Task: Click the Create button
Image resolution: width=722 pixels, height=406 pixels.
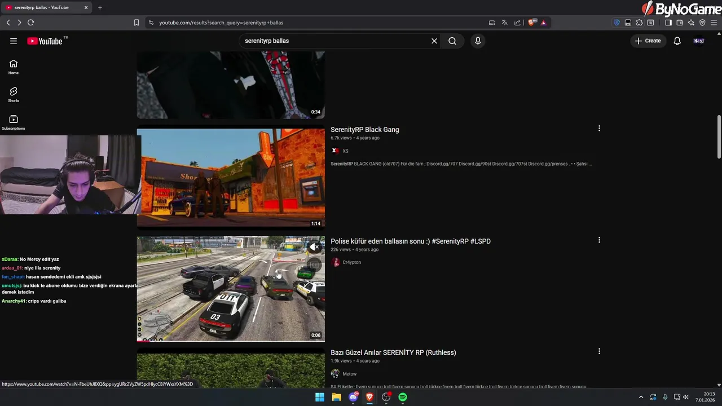Action: [648, 41]
